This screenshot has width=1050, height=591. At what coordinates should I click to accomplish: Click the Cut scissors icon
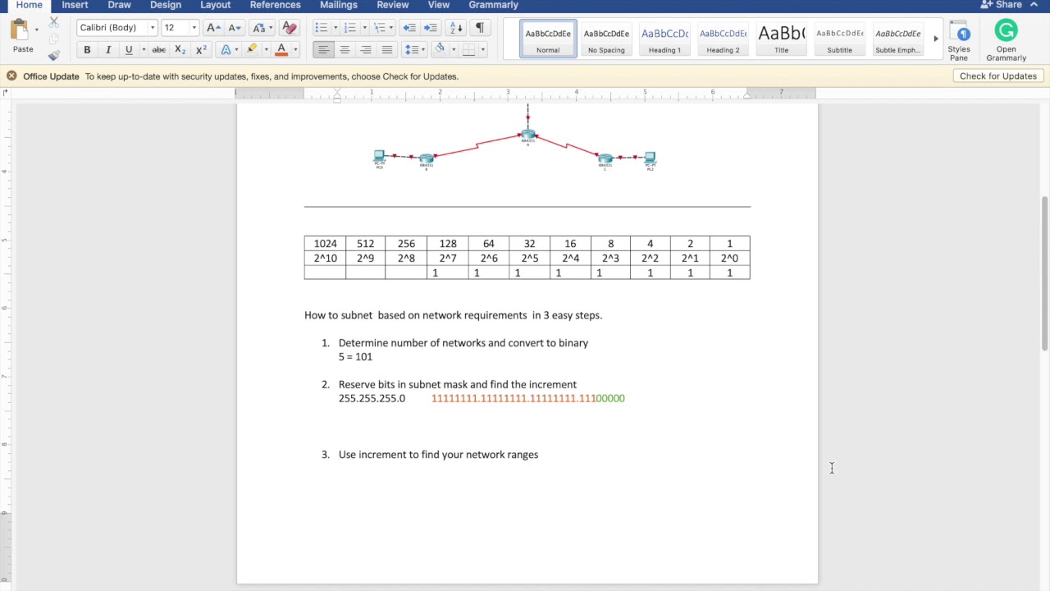(54, 22)
